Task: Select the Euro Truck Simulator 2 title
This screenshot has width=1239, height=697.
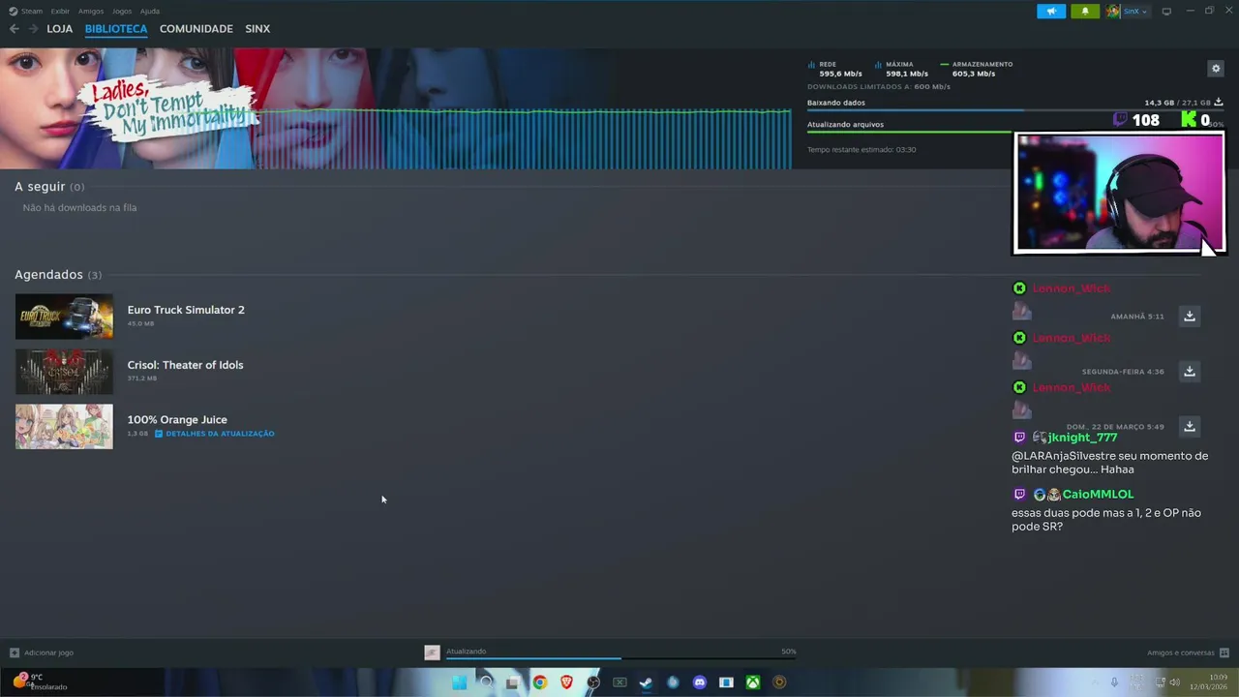Action: click(x=186, y=310)
